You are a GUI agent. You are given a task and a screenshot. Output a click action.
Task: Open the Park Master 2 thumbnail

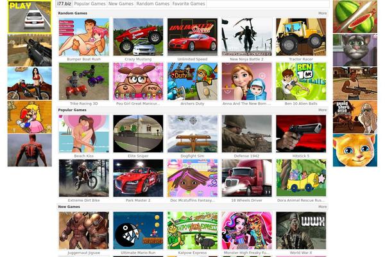click(138, 178)
